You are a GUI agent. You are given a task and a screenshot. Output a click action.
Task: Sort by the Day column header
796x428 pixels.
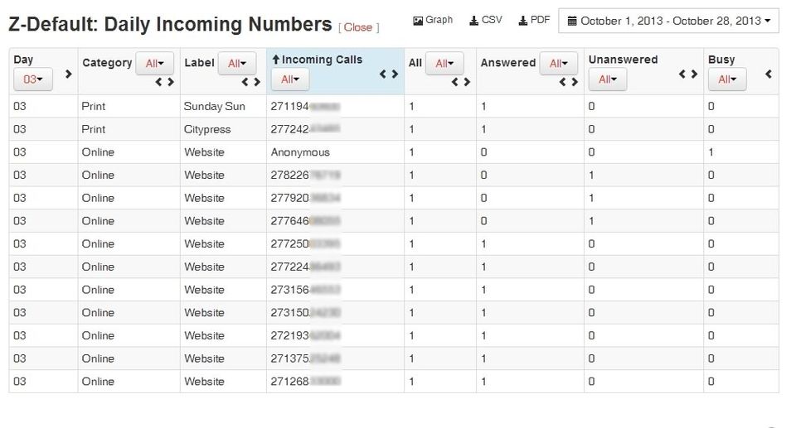[x=23, y=60]
